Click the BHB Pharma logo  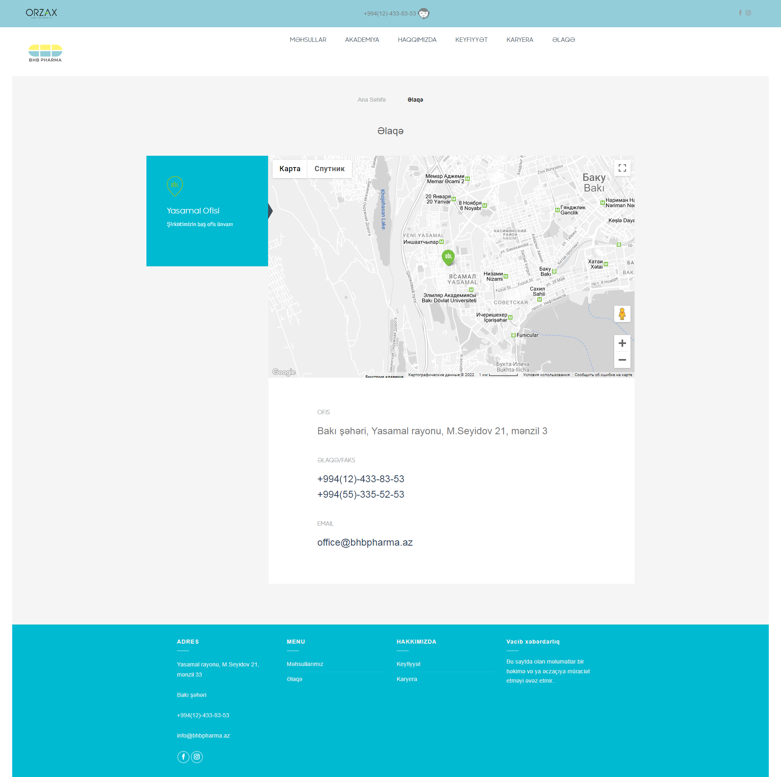pos(45,52)
